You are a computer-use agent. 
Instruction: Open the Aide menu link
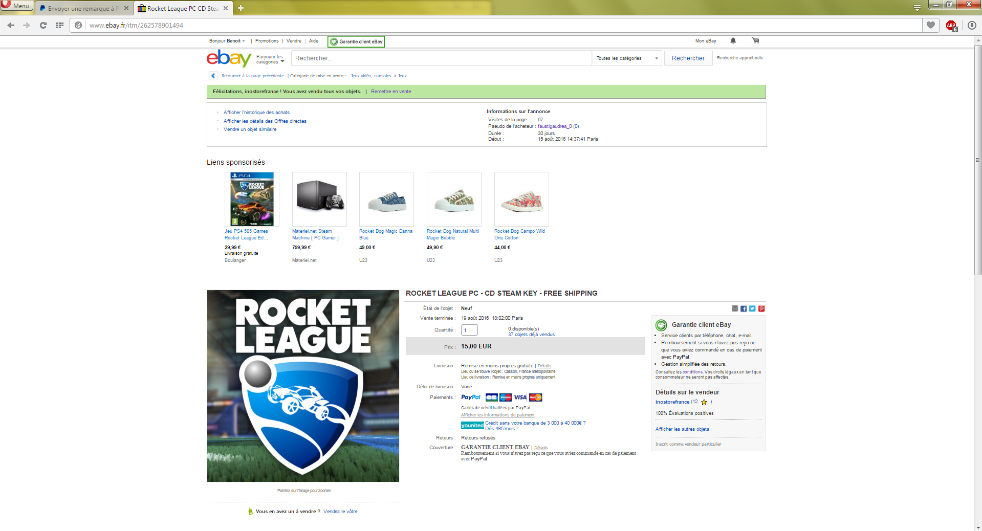[314, 41]
